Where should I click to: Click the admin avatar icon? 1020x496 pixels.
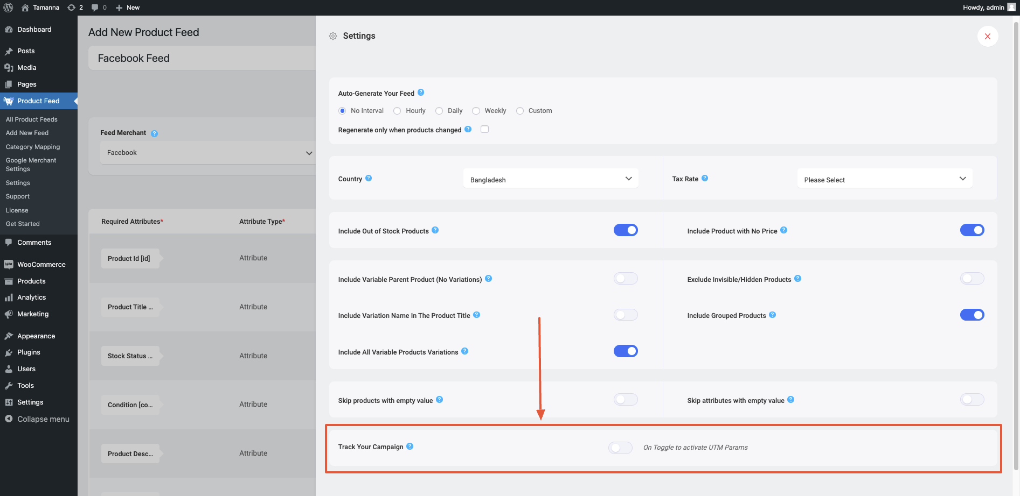click(x=1011, y=7)
